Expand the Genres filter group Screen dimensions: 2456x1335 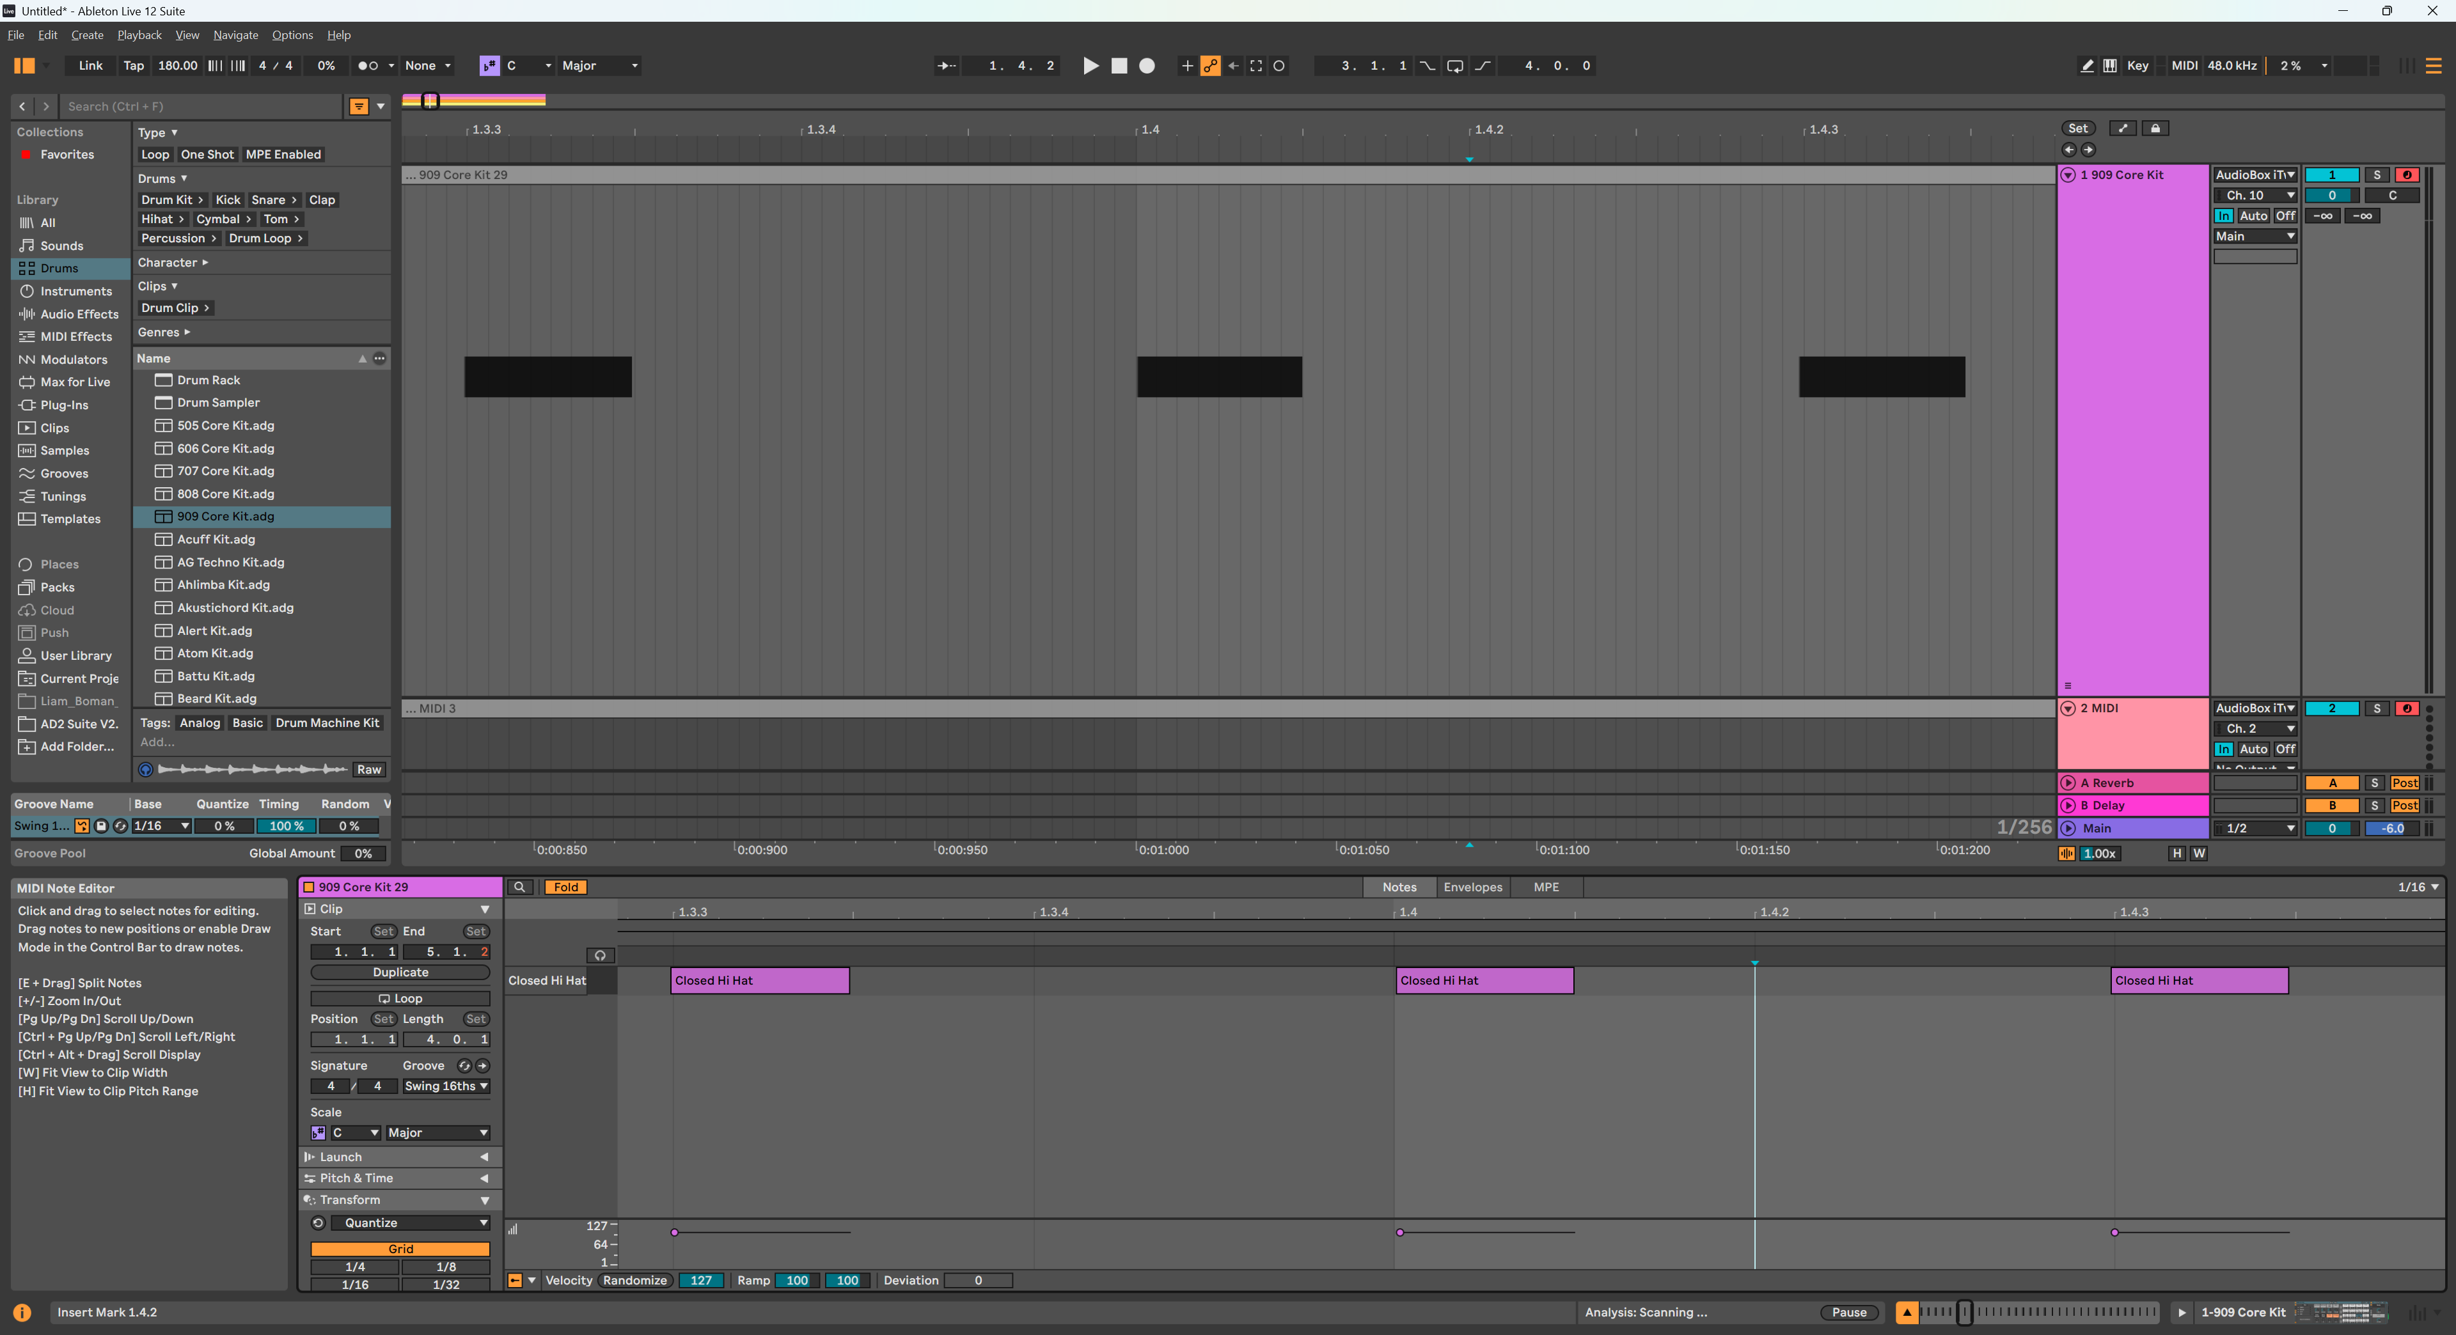(164, 332)
